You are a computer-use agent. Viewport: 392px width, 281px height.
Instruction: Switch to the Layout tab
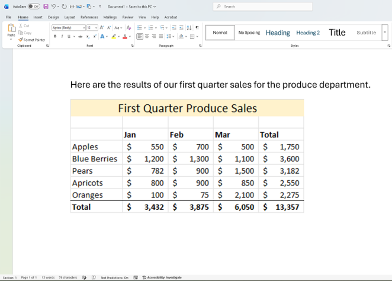[x=69, y=17]
